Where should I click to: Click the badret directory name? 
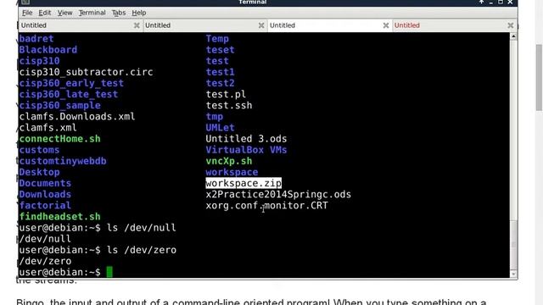click(x=36, y=38)
